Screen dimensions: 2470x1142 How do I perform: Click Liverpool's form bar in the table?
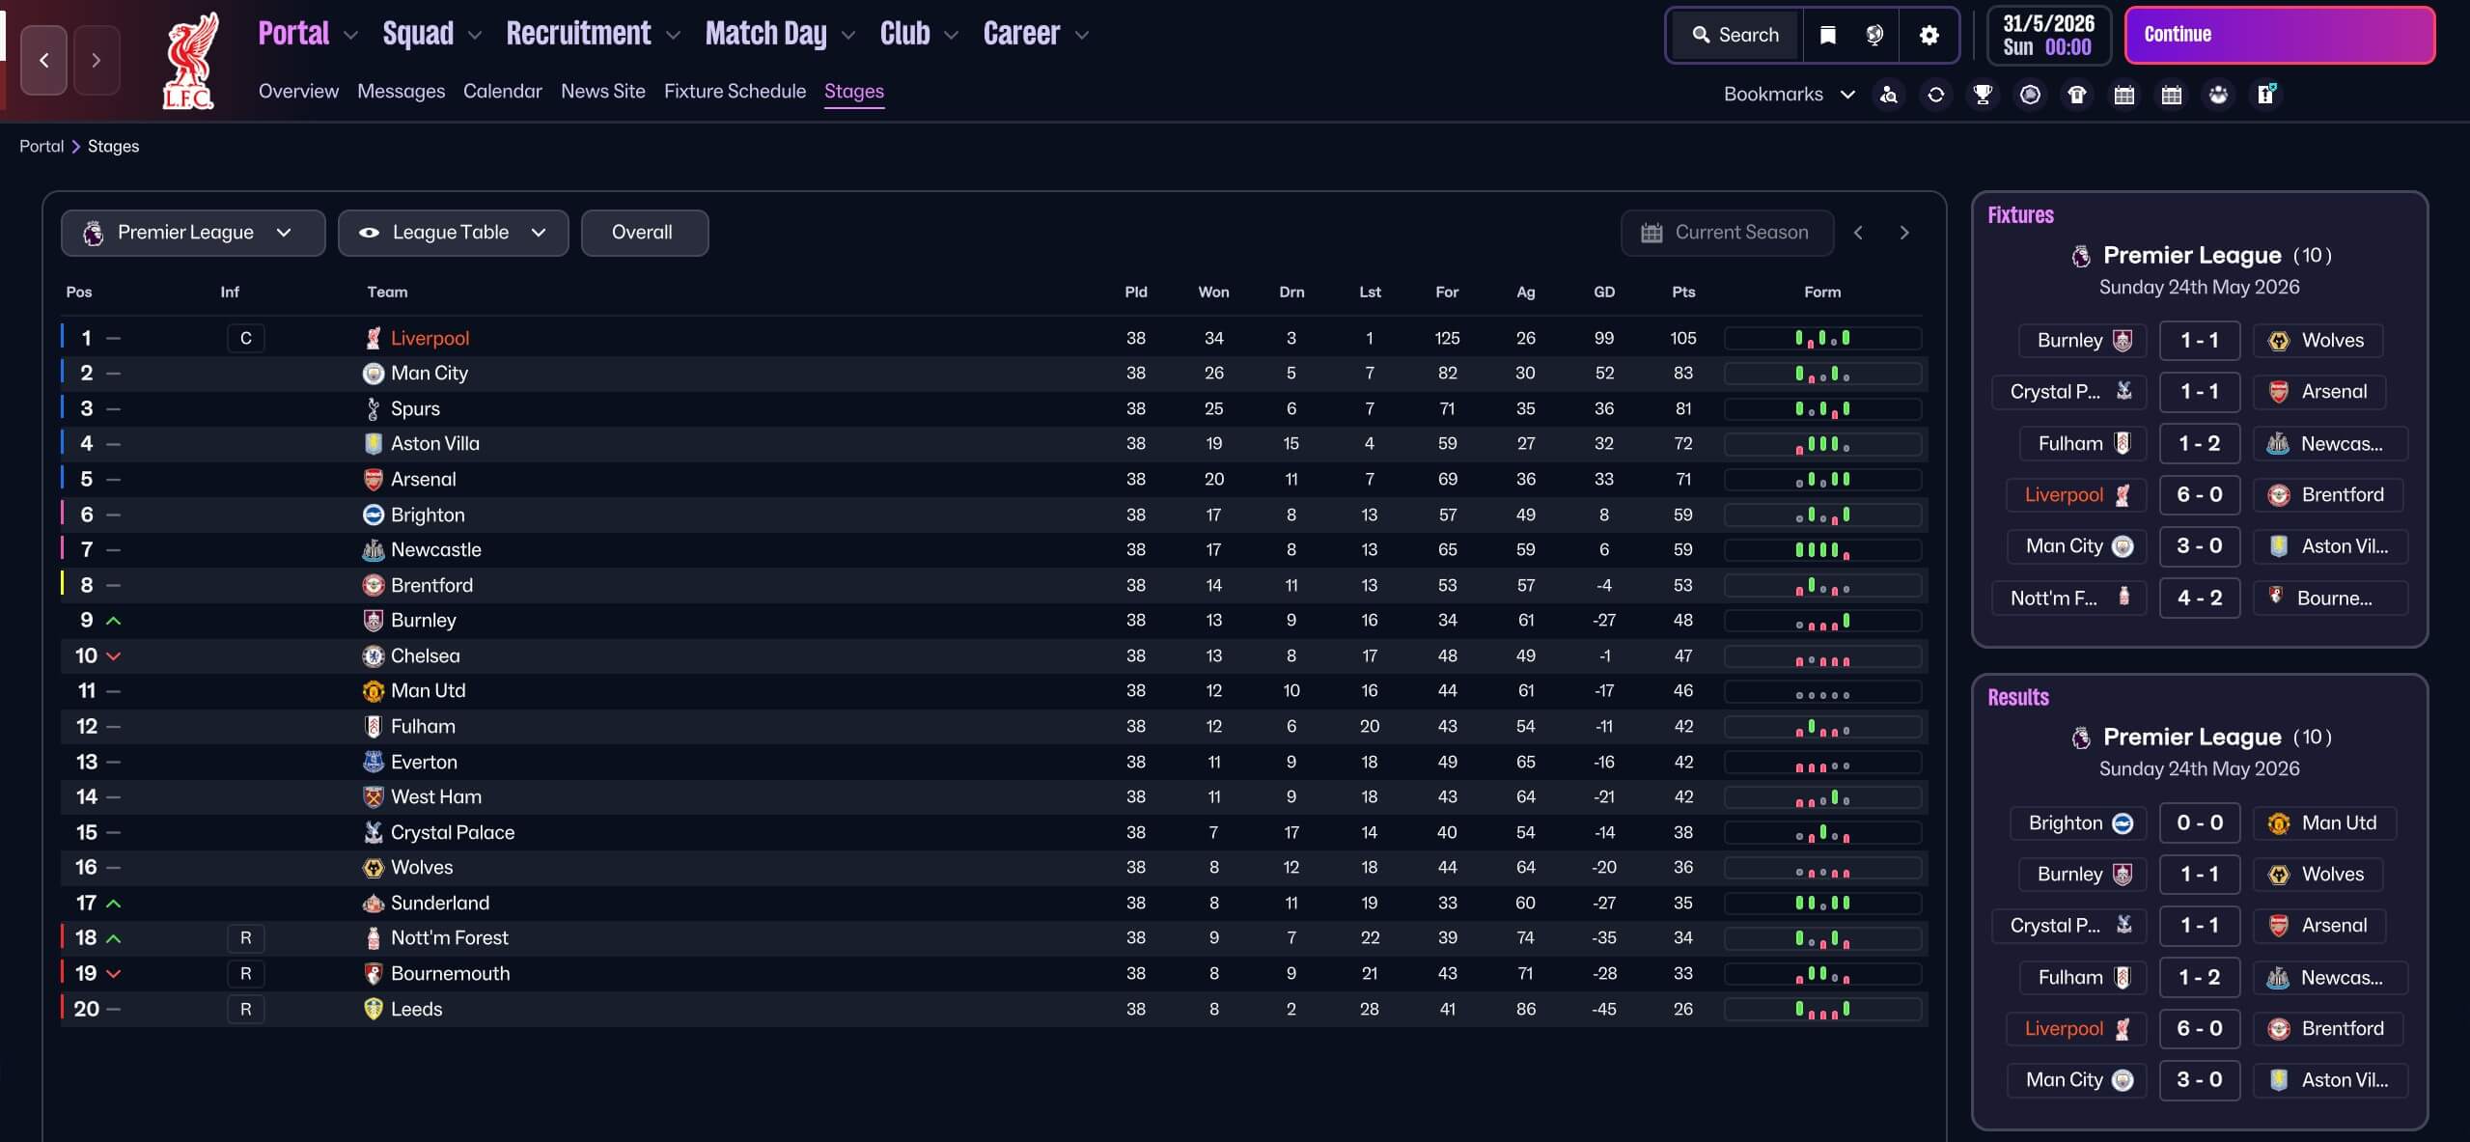tap(1822, 338)
